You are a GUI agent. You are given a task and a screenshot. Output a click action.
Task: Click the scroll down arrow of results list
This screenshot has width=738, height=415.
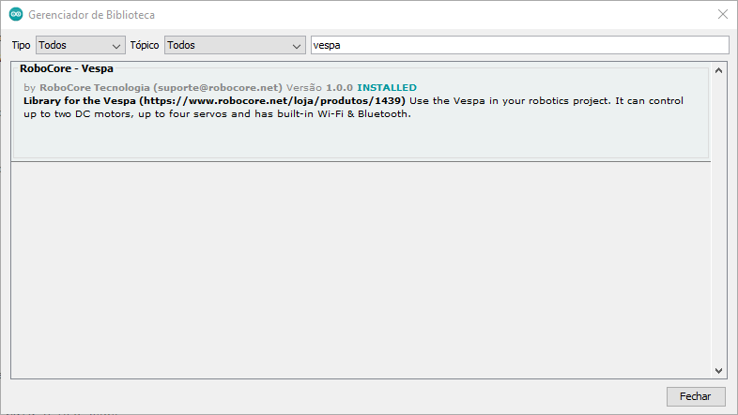[x=718, y=370]
